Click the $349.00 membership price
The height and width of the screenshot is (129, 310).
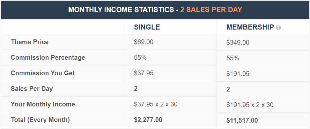tap(238, 43)
